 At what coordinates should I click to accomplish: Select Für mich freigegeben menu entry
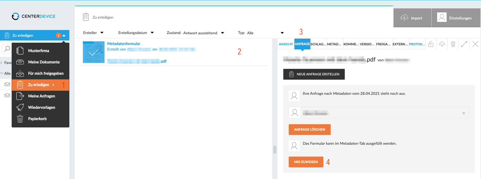coord(40,73)
